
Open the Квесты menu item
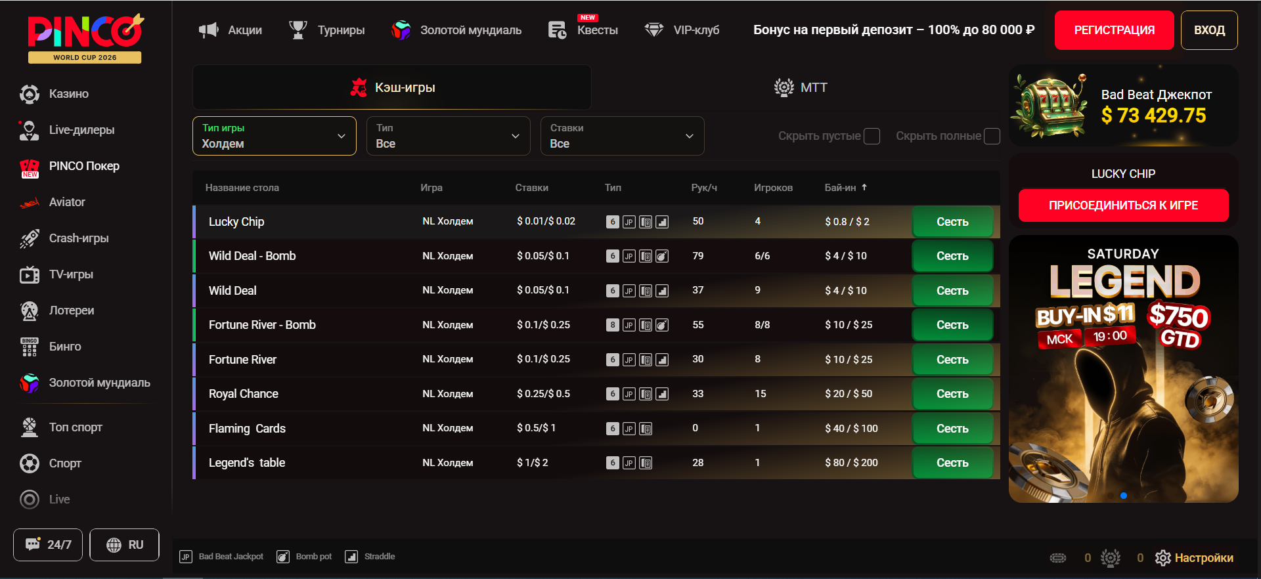click(583, 30)
